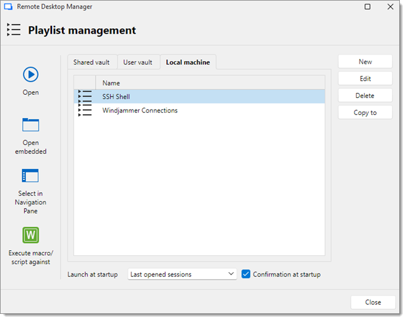This screenshot has height=320, width=406.
Task: Select the Local machine tab
Action: [x=188, y=62]
